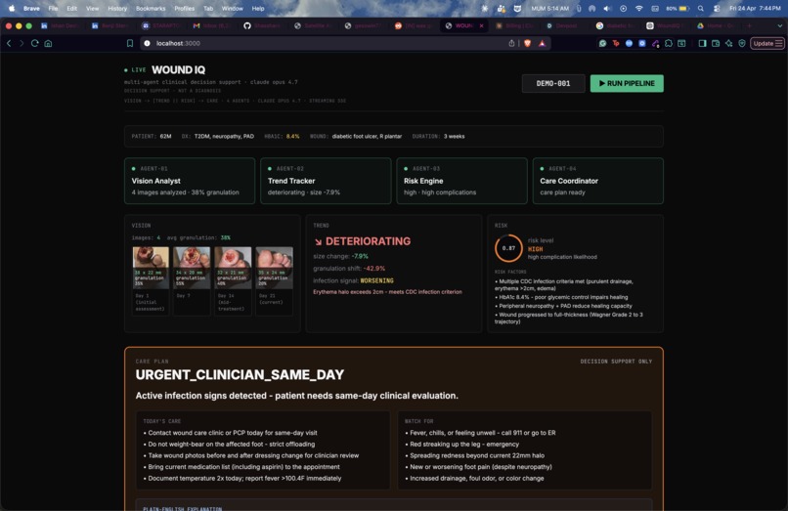Open Brave Shields lion icon
This screenshot has height=511, width=788.
(x=527, y=43)
